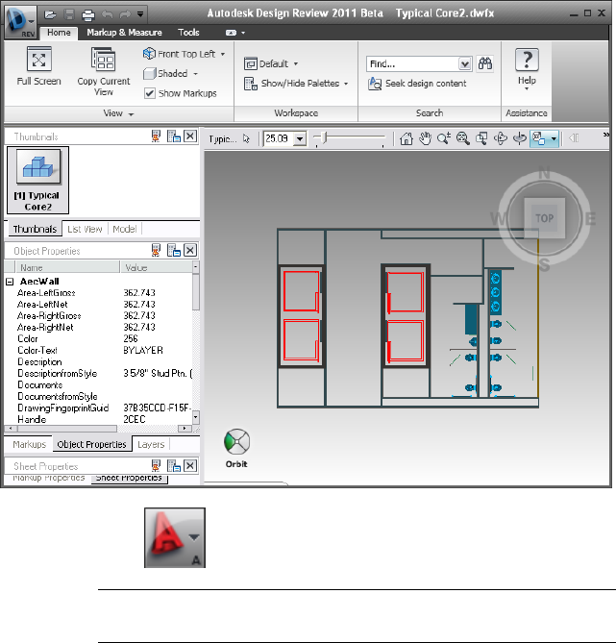Click the Fit to Window zoom icon
This screenshot has height=643, width=616.
tap(463, 138)
